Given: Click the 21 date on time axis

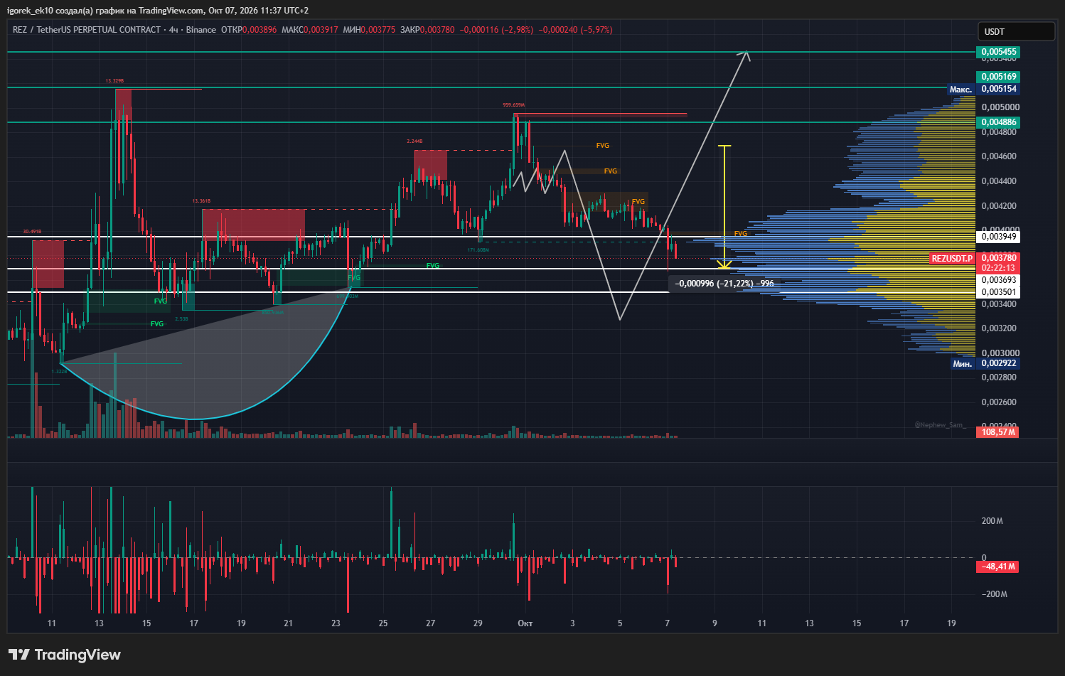Looking at the screenshot, I should click(x=288, y=623).
